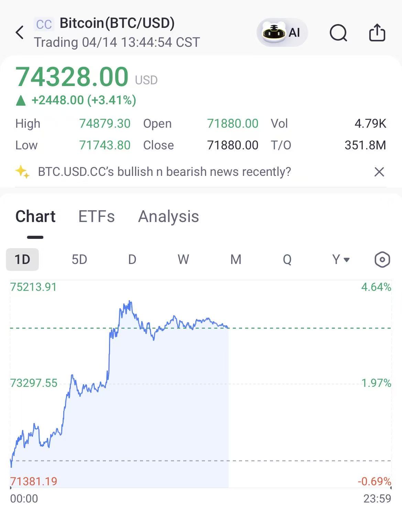Viewport: 402px width, 508px height.
Task: Tap the chart peak near 75213.91
Action: tap(130, 302)
